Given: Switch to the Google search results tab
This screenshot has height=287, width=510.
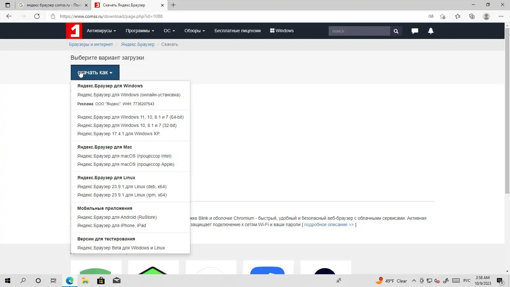Looking at the screenshot, I should point(53,5).
